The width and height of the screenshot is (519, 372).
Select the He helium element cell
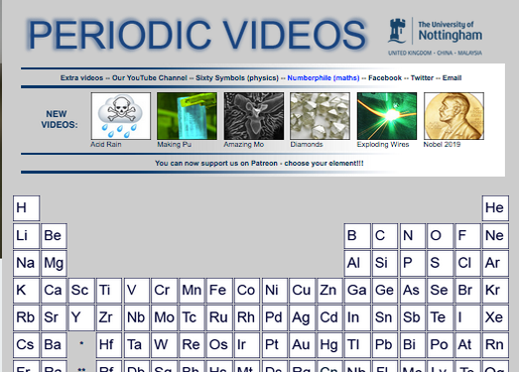[x=495, y=208]
